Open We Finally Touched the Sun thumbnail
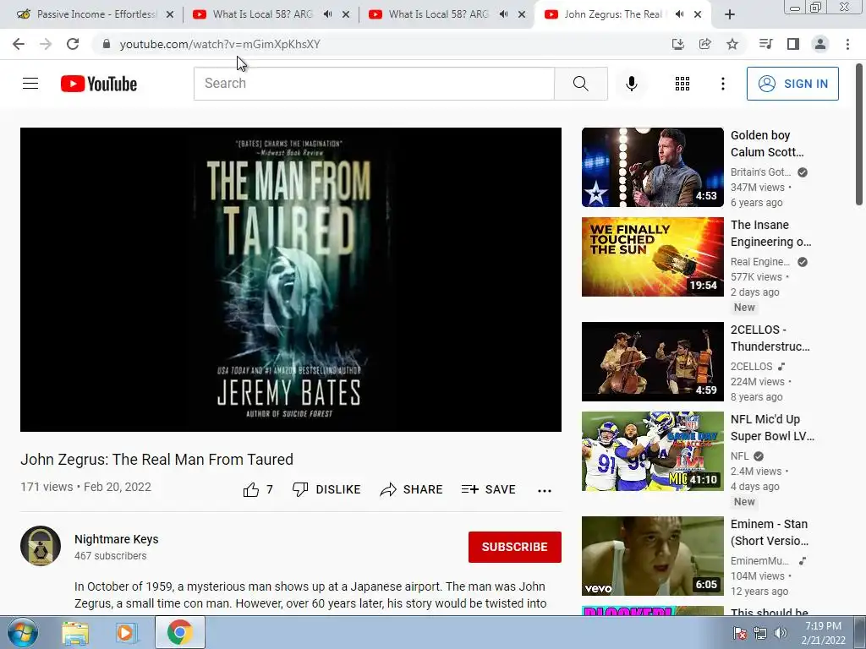This screenshot has width=866, height=649. tap(652, 257)
